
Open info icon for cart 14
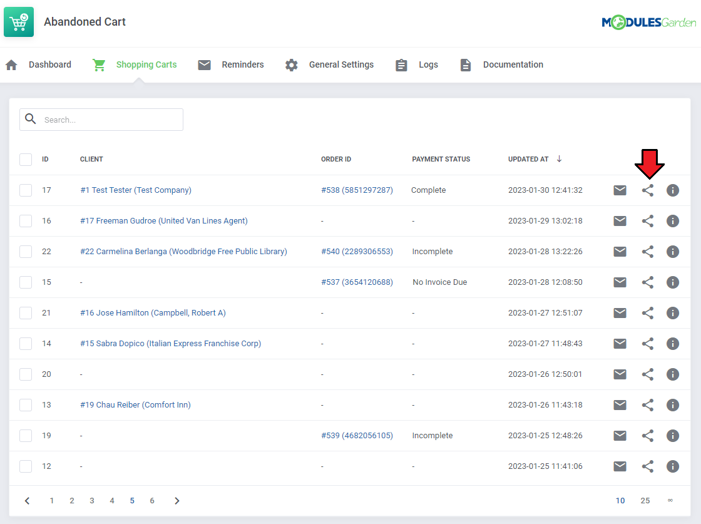pos(673,343)
